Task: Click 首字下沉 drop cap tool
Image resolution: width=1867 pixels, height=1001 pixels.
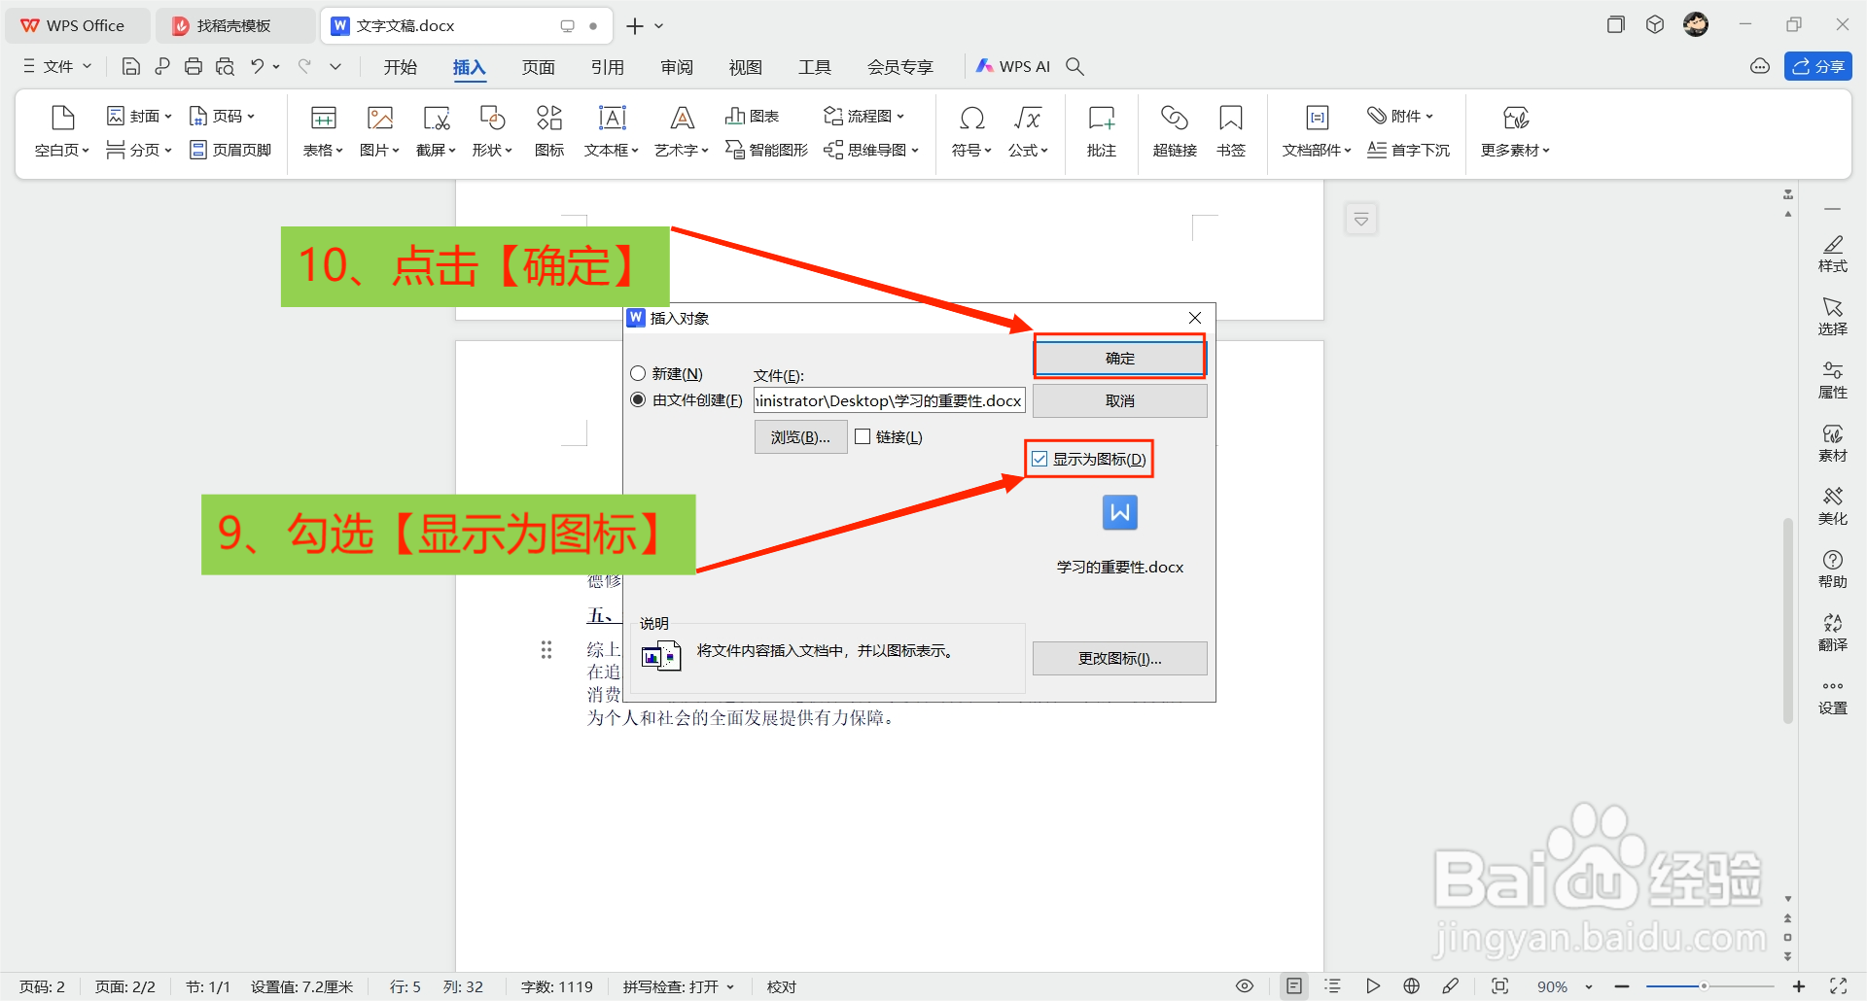Action: 1408,150
